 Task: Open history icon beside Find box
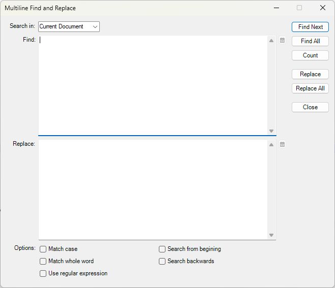click(x=282, y=40)
